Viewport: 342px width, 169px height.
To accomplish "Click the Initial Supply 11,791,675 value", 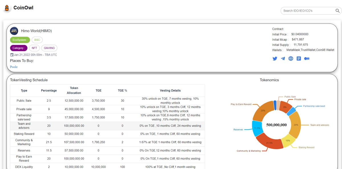I will (x=301, y=45).
